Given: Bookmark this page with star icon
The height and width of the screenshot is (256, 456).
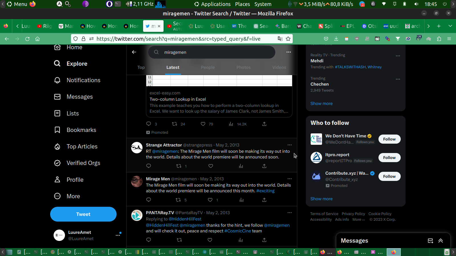Looking at the screenshot, I should pos(288,39).
